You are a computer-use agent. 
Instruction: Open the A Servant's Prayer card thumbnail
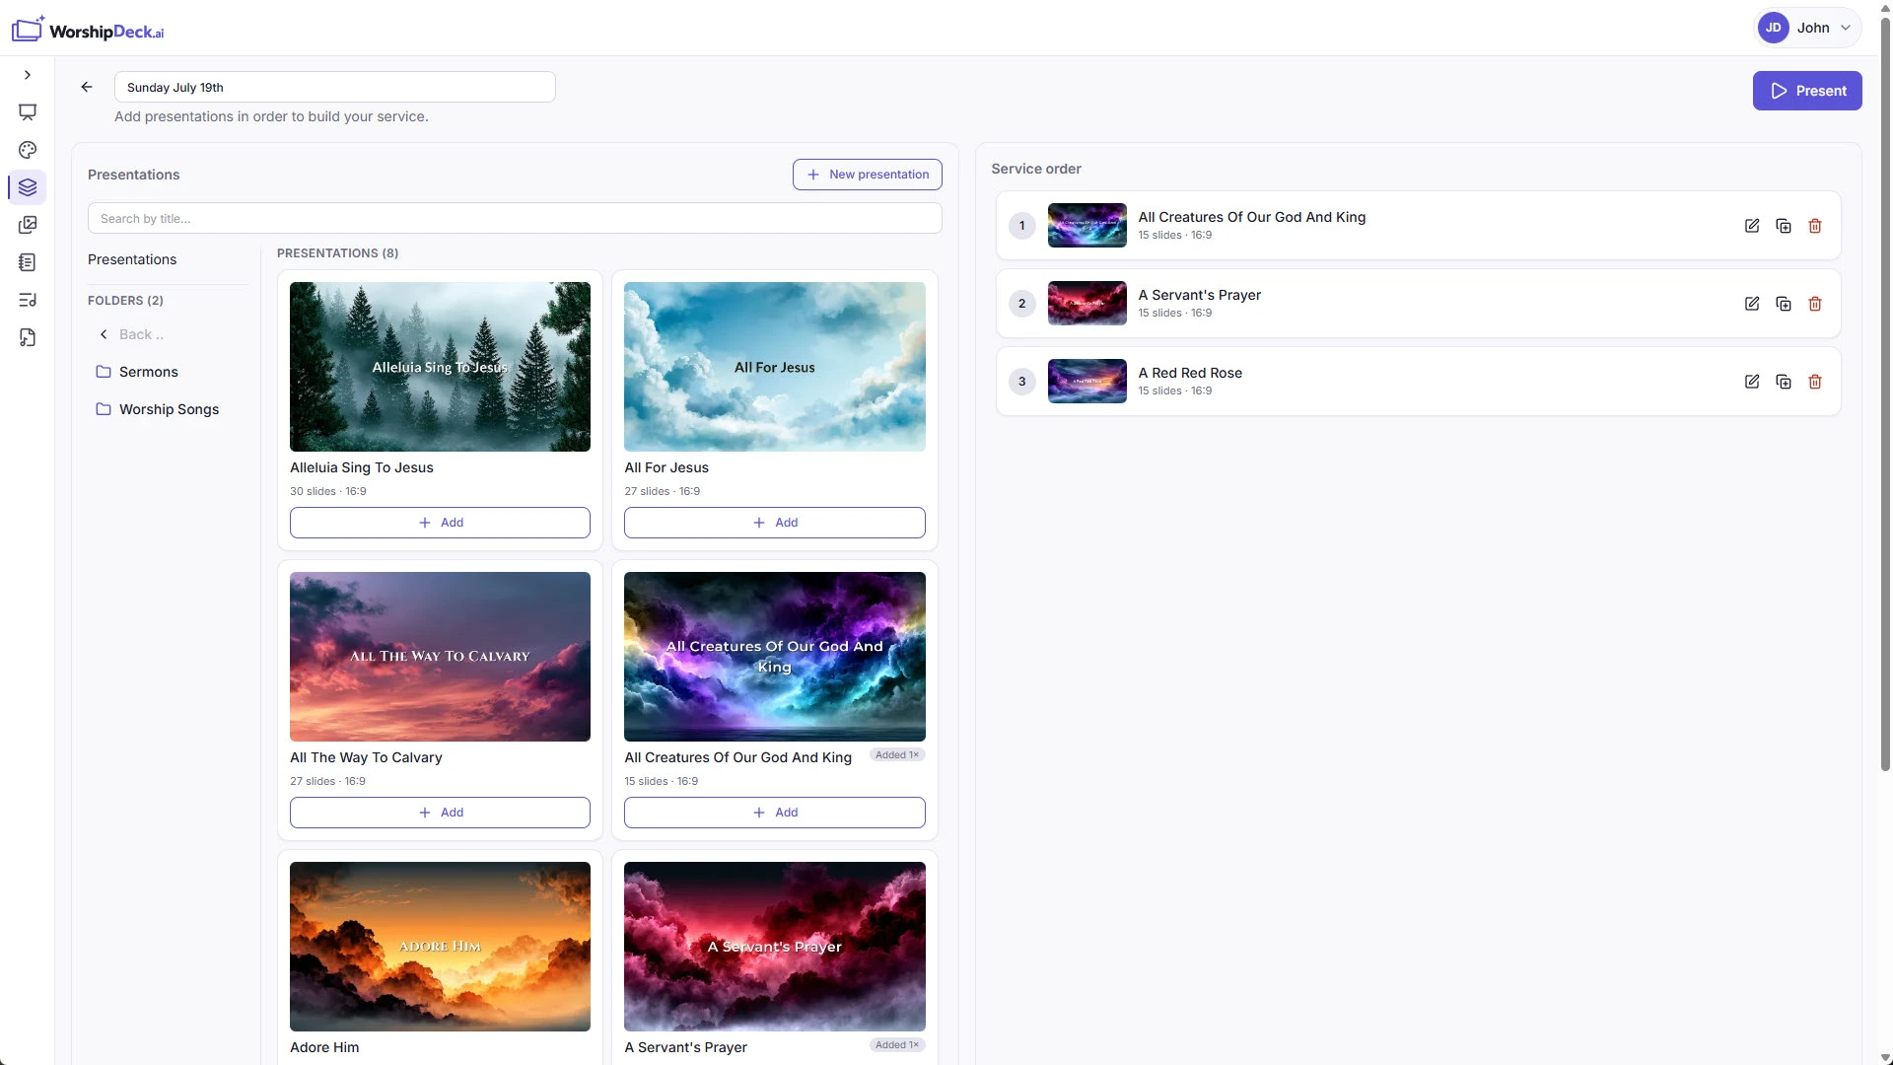[x=775, y=947]
